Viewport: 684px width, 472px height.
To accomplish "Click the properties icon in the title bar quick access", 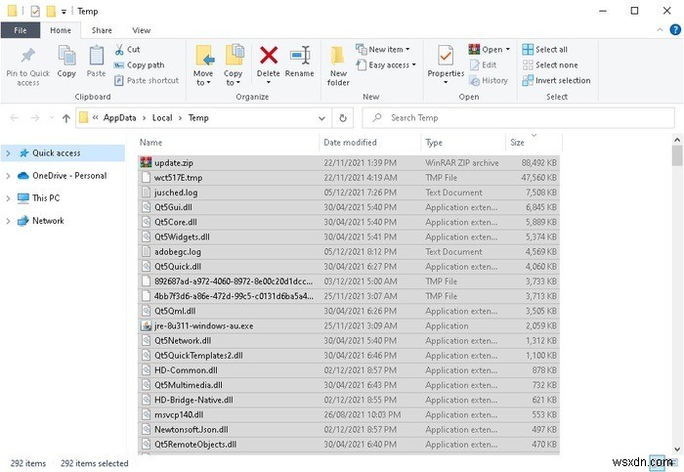I will coord(35,11).
